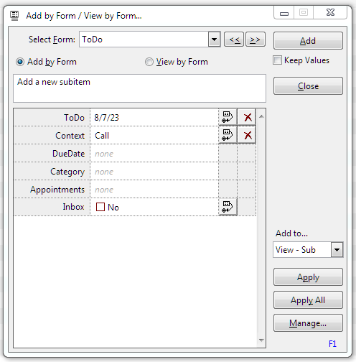The width and height of the screenshot is (356, 362).
Task: Open F1 help link
Action: [x=332, y=344]
